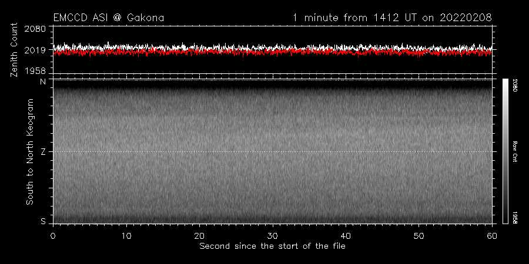Click the 0 second tick label
The width and height of the screenshot is (529, 264).
click(x=53, y=236)
